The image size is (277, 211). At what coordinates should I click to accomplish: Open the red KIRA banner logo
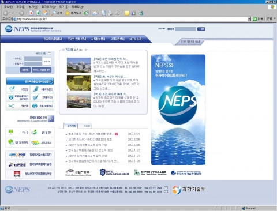pos(17,174)
